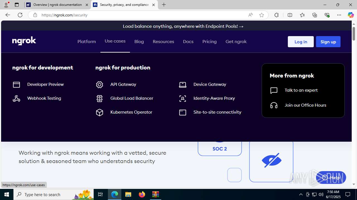Viewport: 357px width, 200px height.
Task: View site information lock icon
Action: [35, 15]
